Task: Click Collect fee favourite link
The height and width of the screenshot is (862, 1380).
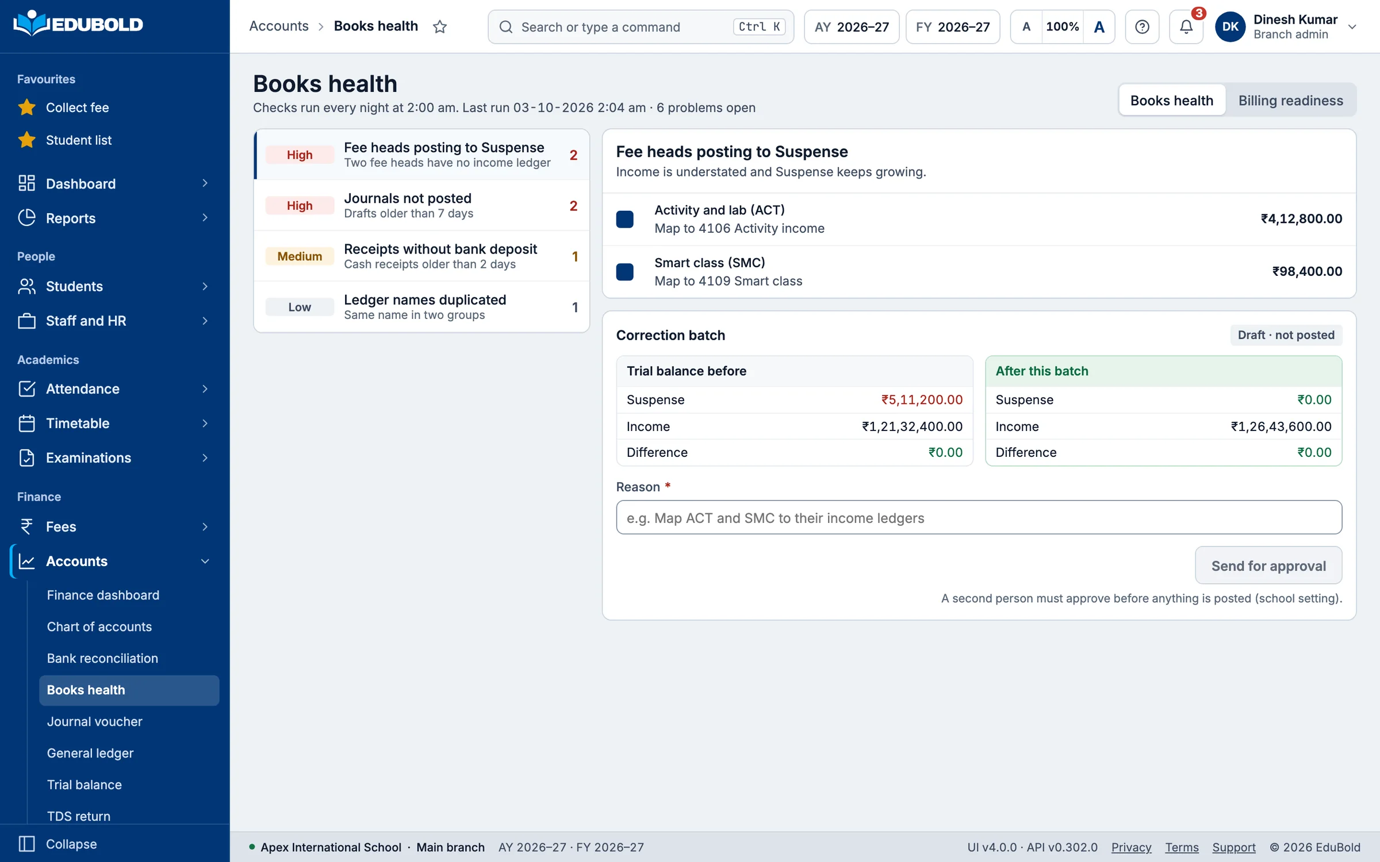Action: click(78, 107)
